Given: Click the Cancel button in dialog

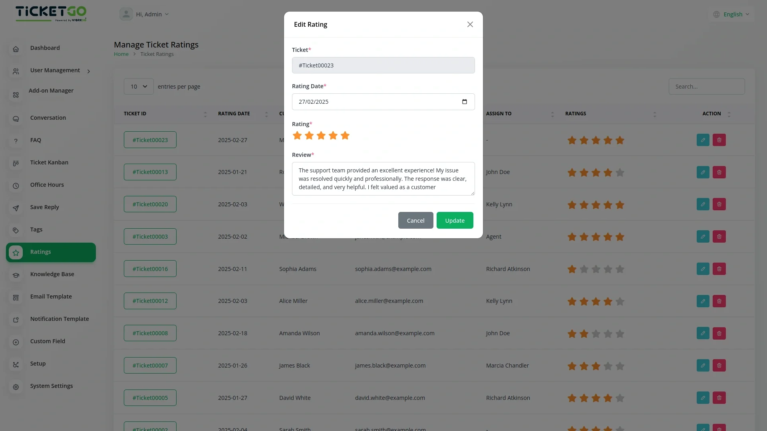Looking at the screenshot, I should click(x=415, y=221).
